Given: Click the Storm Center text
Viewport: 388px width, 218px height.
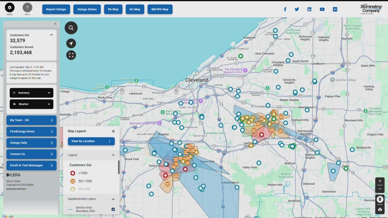Looking at the screenshot, I should 14,181.
